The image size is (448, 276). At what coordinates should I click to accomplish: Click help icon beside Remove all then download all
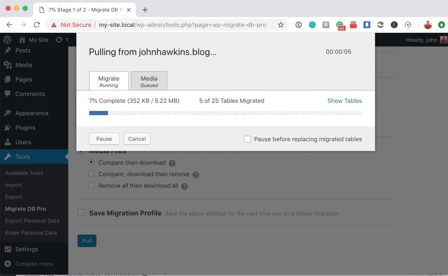[x=184, y=186]
